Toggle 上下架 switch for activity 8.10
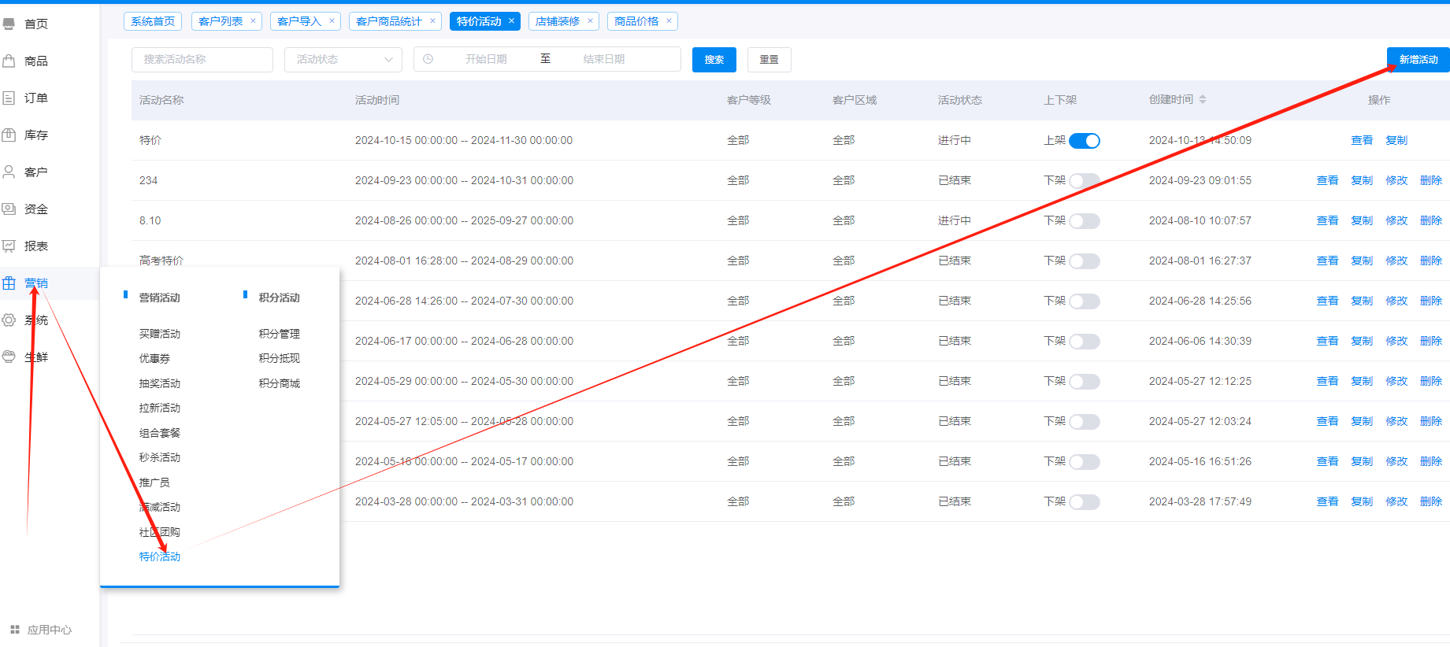Viewport: 1450px width, 647px height. tap(1084, 221)
